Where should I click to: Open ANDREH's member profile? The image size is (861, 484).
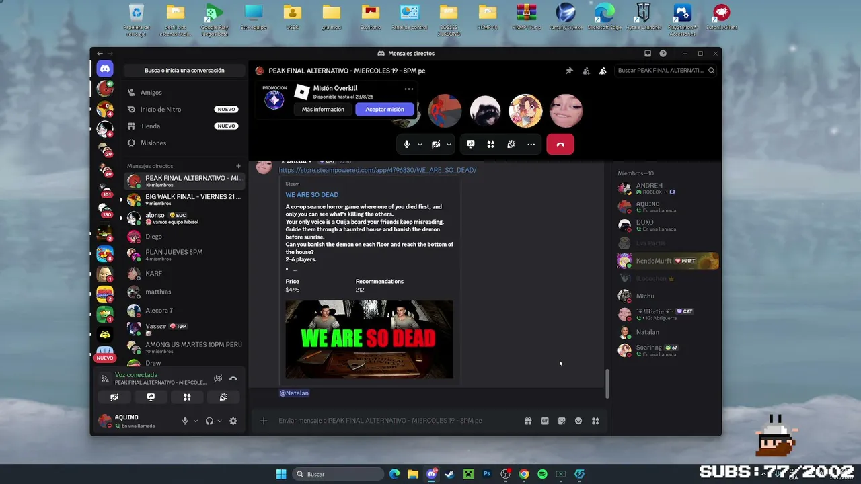coord(668,188)
